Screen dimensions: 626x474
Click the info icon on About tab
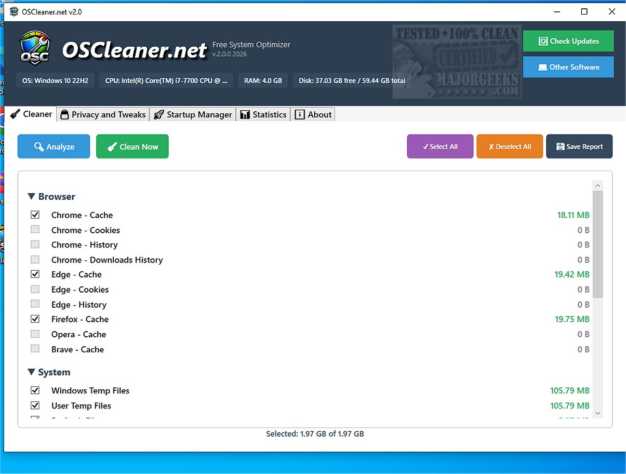tap(300, 115)
